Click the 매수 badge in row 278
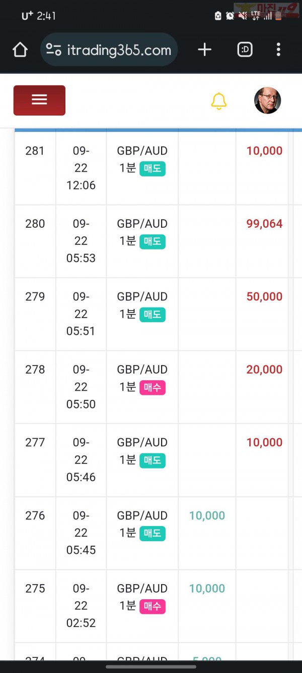Viewport: 302px width, 673px height. [153, 388]
